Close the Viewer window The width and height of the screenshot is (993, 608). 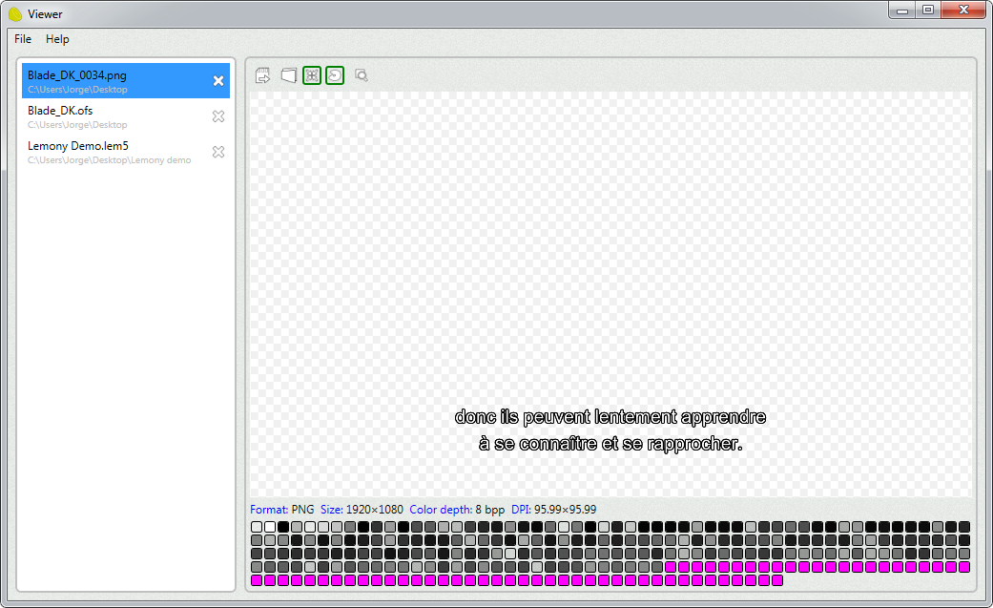(963, 10)
